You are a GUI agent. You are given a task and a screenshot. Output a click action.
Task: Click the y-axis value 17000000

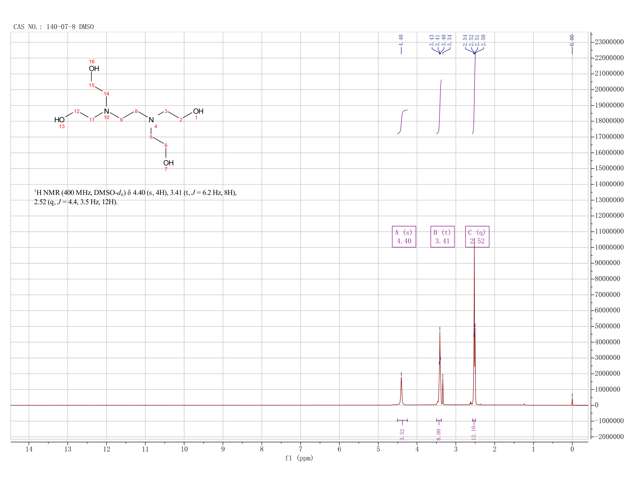pyautogui.click(x=609, y=137)
